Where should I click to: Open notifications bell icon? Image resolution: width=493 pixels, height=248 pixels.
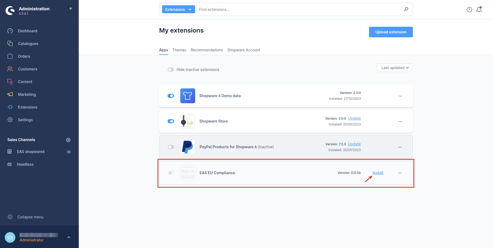tap(479, 10)
